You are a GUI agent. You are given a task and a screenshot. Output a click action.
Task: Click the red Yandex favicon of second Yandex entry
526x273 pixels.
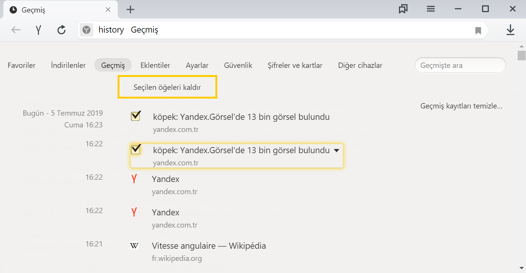(x=134, y=212)
